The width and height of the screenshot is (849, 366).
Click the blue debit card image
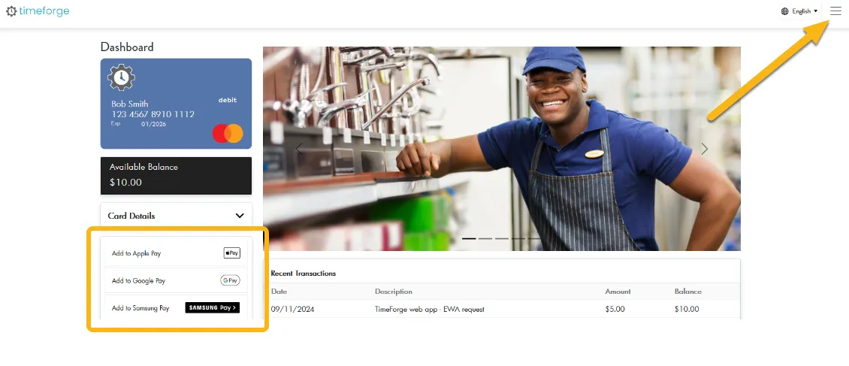[x=176, y=104]
